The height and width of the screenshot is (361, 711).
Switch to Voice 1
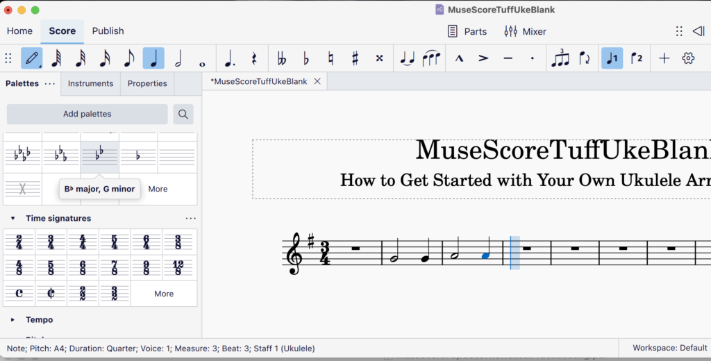(612, 58)
